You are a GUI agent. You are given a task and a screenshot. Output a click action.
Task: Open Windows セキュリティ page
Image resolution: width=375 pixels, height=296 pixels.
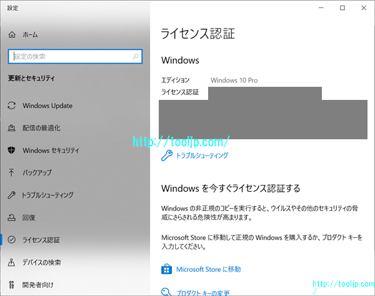(51, 150)
